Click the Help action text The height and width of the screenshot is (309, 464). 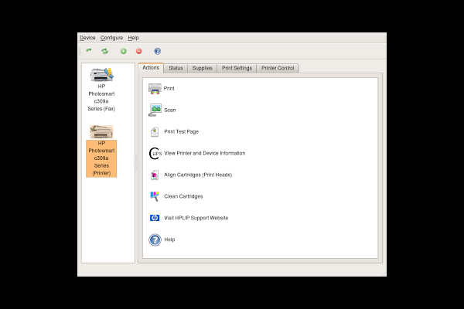coord(169,239)
